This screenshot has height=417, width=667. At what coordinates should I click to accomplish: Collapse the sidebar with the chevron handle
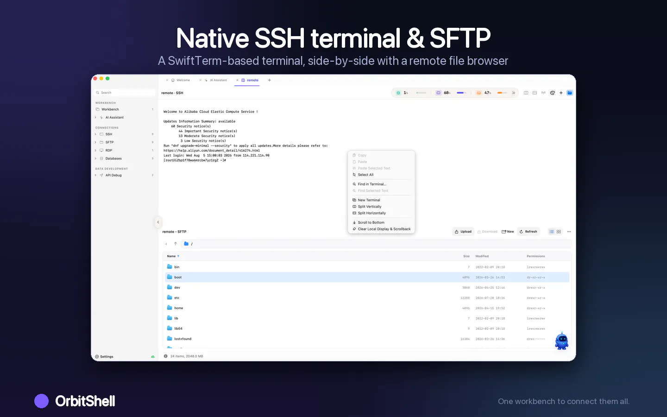click(x=157, y=222)
